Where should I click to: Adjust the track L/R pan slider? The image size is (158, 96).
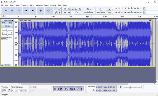[x=7, y=34]
